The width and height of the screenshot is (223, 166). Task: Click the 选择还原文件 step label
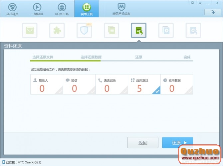click(43, 57)
